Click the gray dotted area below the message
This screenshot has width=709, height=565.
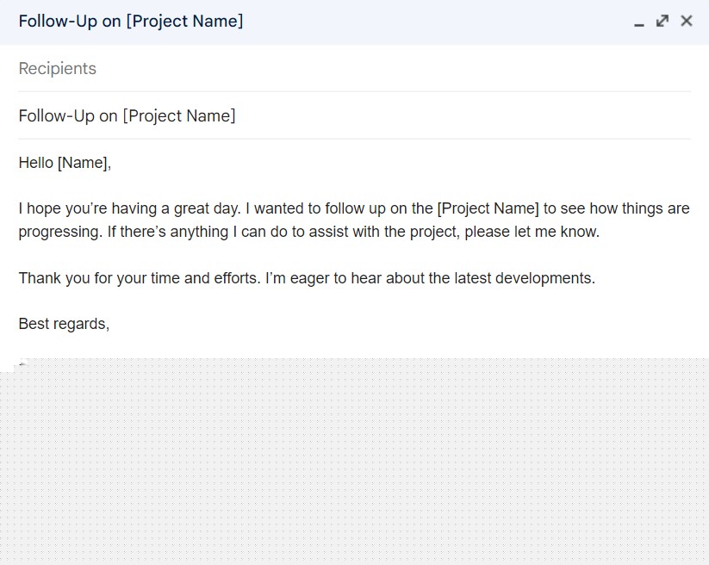[x=355, y=461]
